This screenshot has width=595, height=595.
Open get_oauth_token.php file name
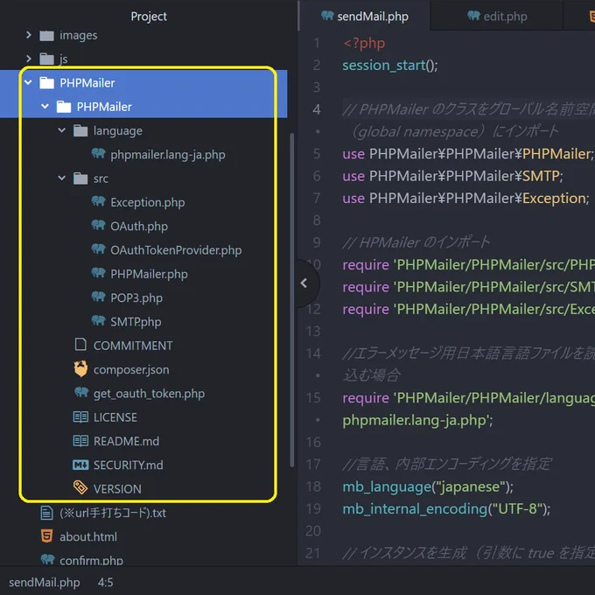click(x=149, y=394)
